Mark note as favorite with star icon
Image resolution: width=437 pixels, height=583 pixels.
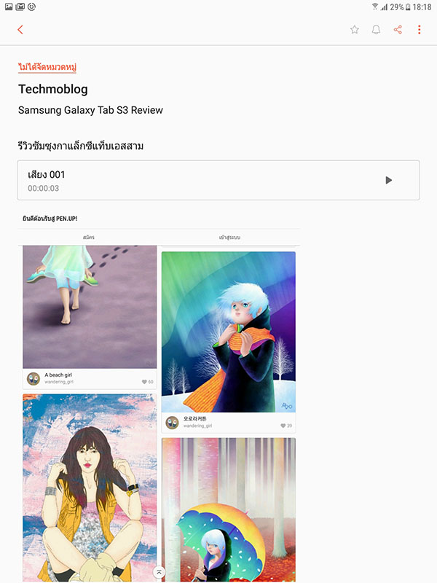(355, 30)
